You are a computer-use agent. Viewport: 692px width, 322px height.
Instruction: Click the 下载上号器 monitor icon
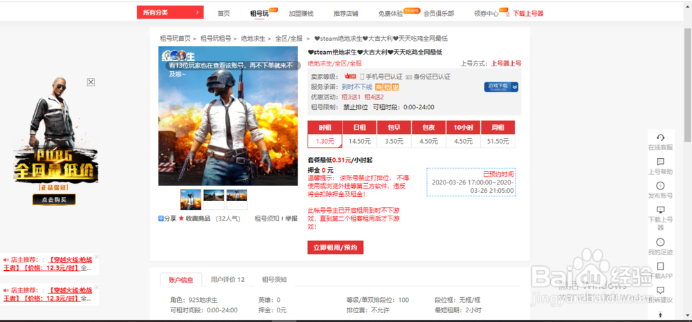coord(660,209)
